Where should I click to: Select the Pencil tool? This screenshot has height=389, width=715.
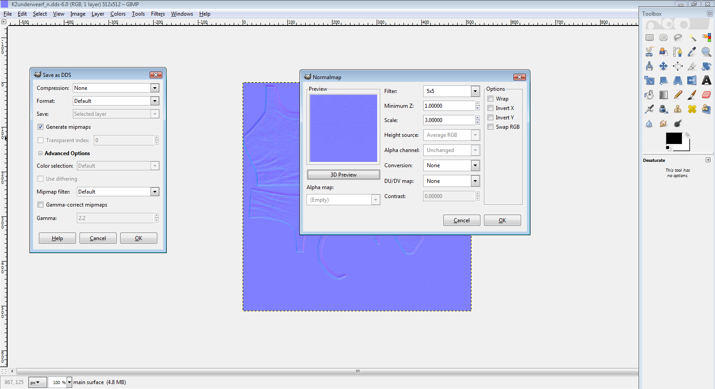pos(678,95)
